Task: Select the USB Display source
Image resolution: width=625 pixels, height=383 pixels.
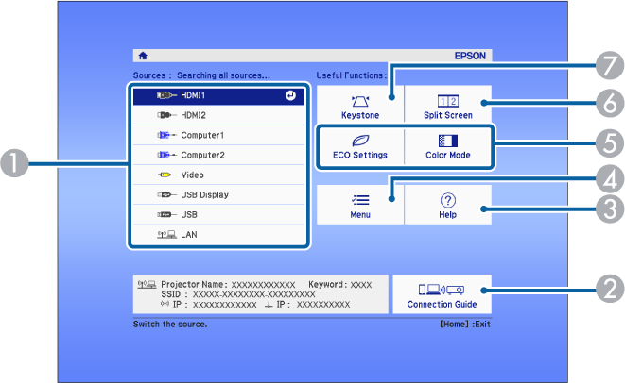Action: (218, 194)
